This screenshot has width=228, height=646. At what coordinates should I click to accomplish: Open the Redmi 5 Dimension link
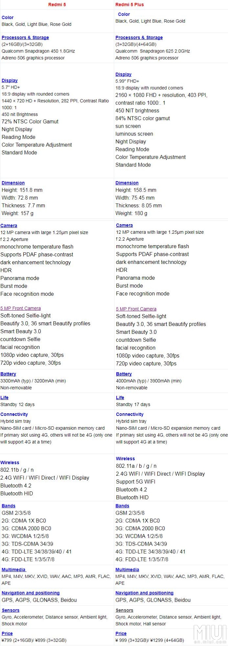(x=13, y=183)
